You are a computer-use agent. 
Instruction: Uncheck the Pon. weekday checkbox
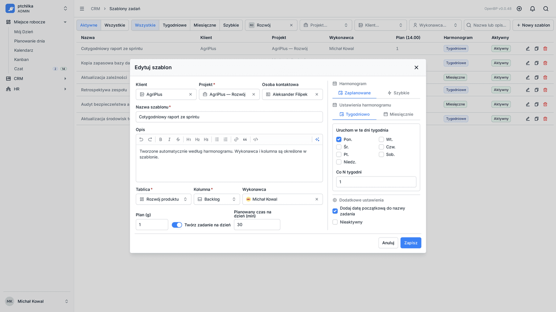(339, 139)
